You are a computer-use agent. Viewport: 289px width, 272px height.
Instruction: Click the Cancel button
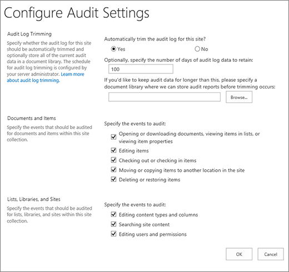pyautogui.click(x=271, y=254)
